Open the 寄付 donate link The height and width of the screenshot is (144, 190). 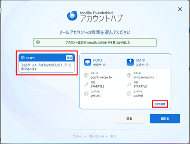tap(113, 136)
